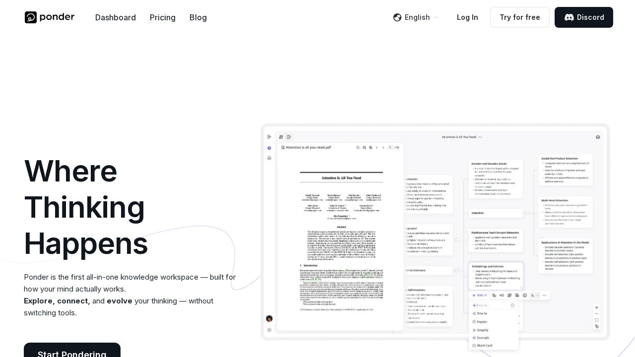
Task: Click the inbox icon at preview top-right
Action: tap(598, 137)
